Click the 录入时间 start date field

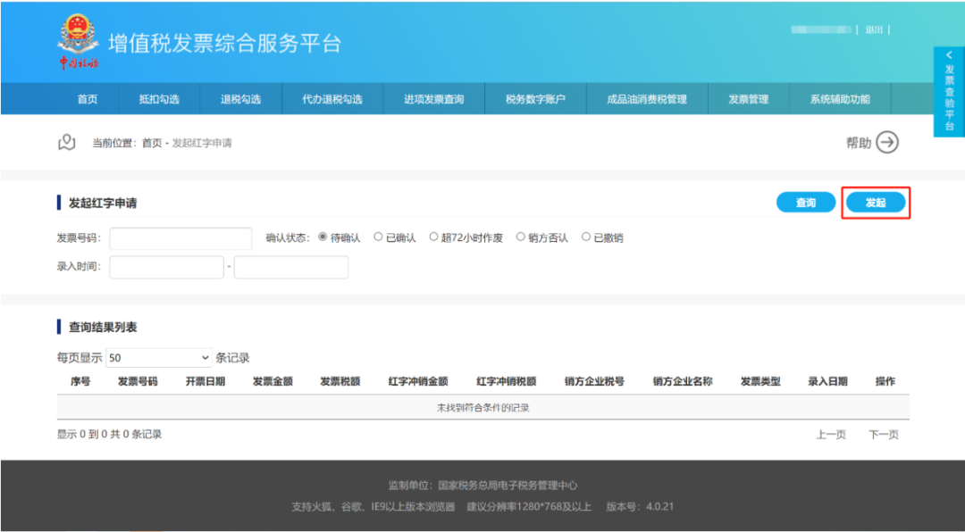click(x=166, y=267)
